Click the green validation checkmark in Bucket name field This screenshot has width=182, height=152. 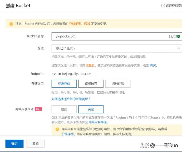179,36
